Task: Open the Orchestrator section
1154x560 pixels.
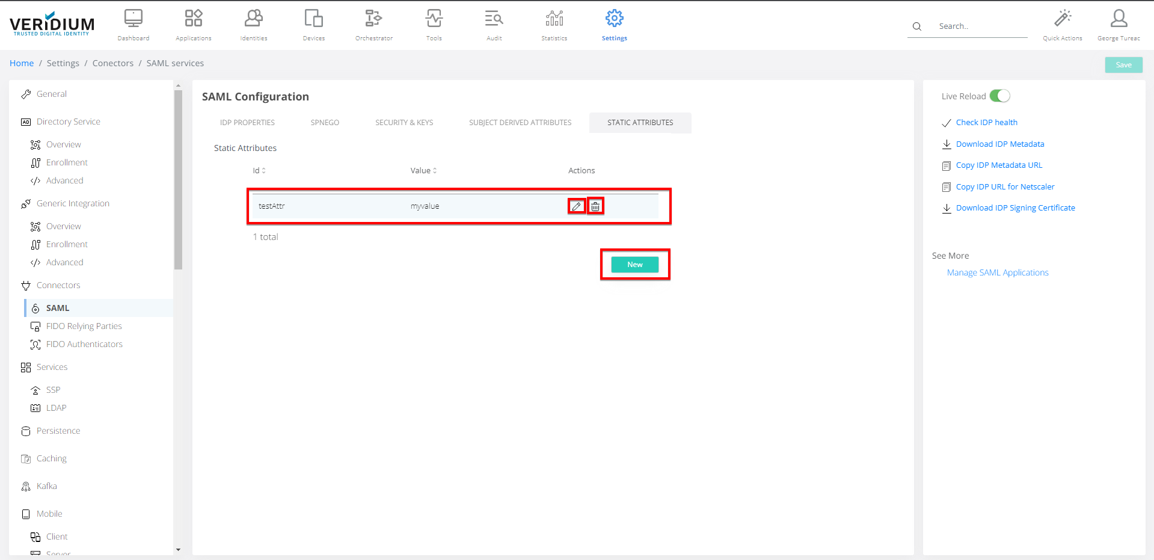Action: tap(373, 25)
